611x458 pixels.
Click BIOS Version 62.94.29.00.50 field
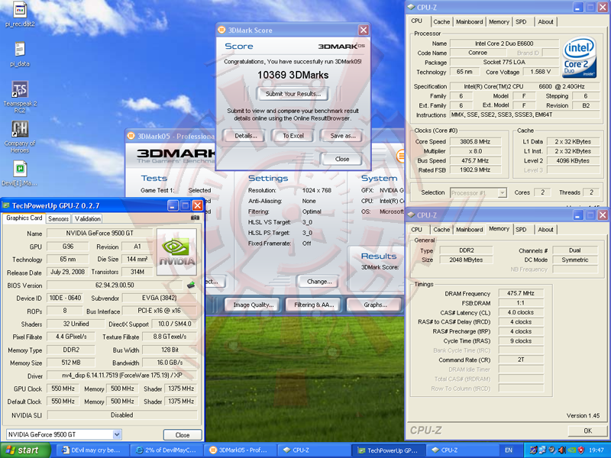click(x=115, y=285)
